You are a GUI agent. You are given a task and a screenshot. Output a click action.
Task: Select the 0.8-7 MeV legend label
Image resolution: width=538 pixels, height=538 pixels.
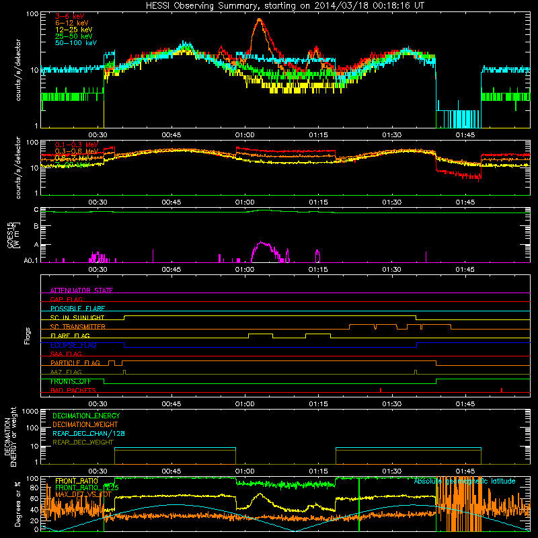(x=73, y=158)
